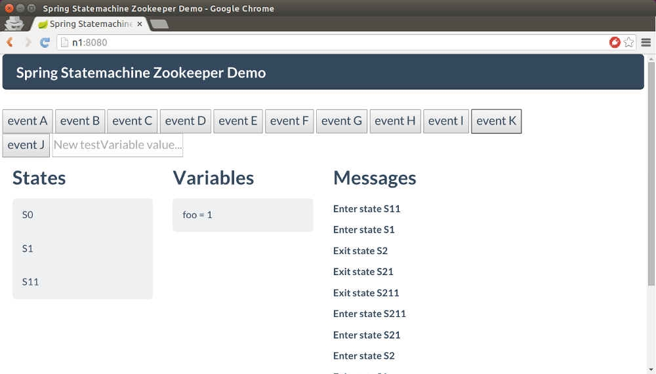Viewport: 656px width, 374px height.
Task: Go back with the browser back arrow
Action: (10, 42)
